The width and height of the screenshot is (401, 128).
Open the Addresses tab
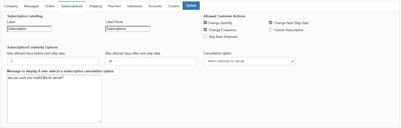[135, 6]
